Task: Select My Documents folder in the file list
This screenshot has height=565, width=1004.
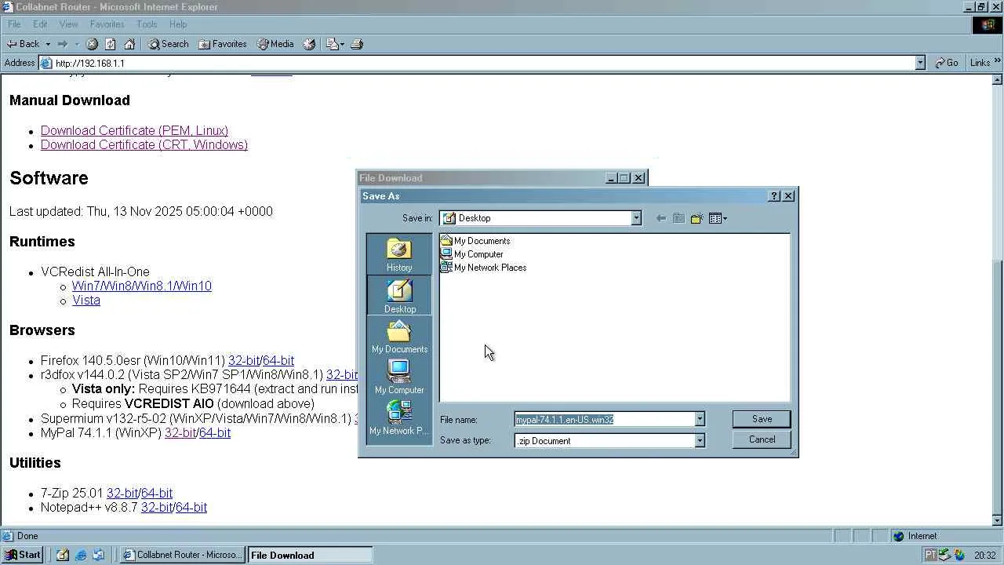Action: 475,241
